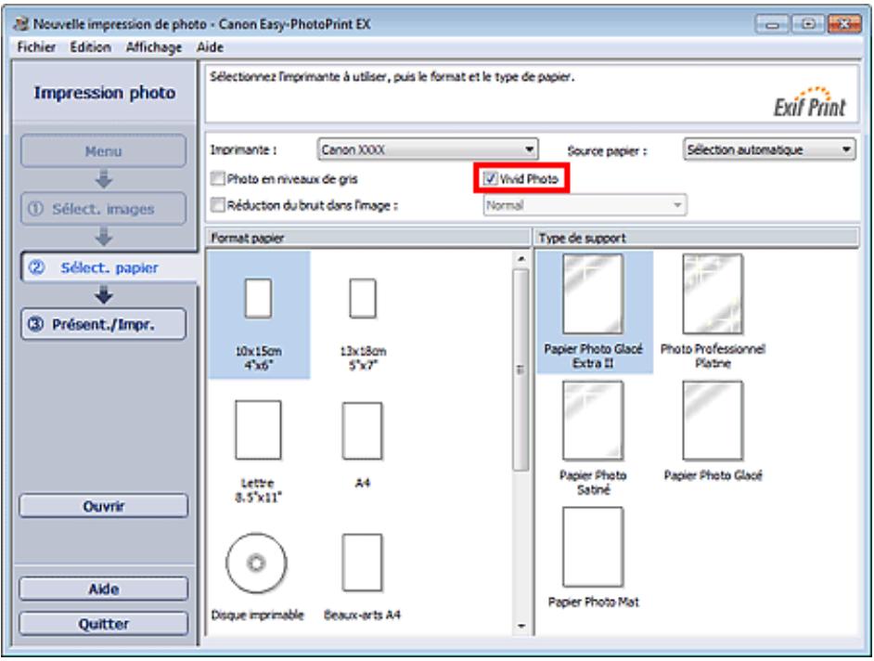Choose the 13x18cm 5"x7" paper format icon

(362, 298)
